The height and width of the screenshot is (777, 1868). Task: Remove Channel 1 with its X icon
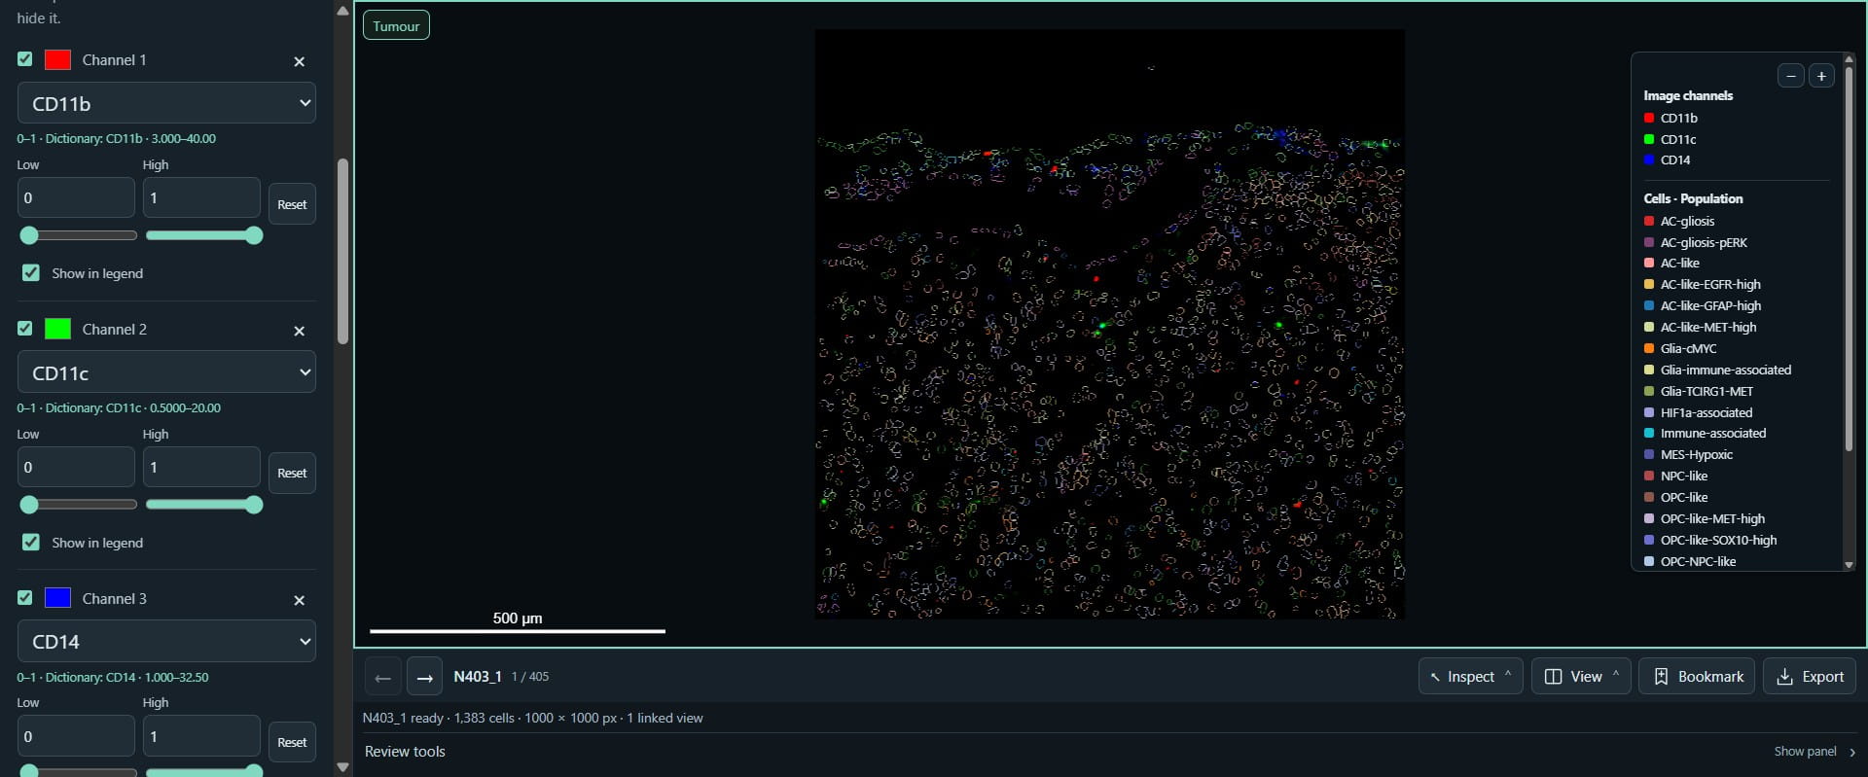[x=300, y=61]
